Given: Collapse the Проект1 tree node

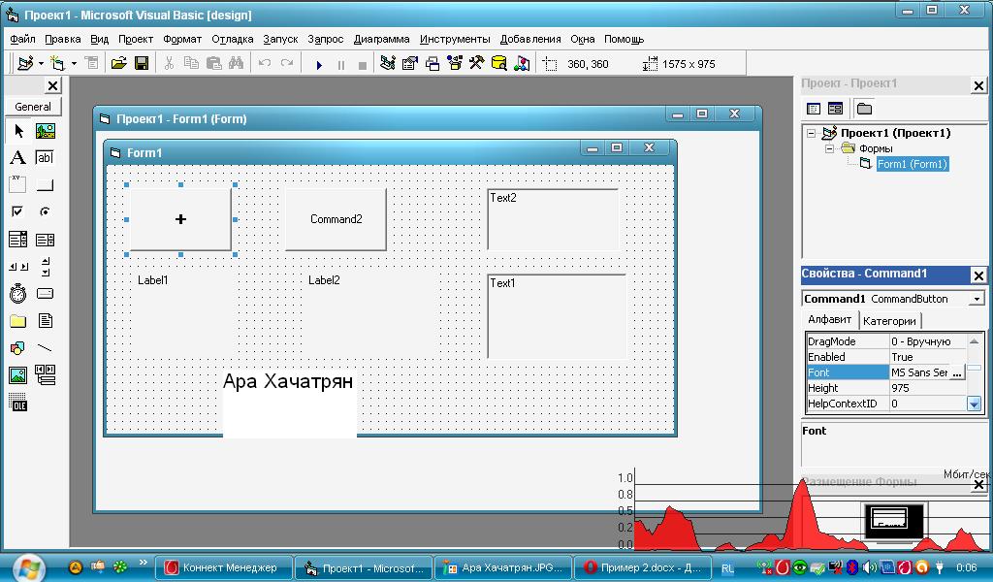Looking at the screenshot, I should click(811, 134).
